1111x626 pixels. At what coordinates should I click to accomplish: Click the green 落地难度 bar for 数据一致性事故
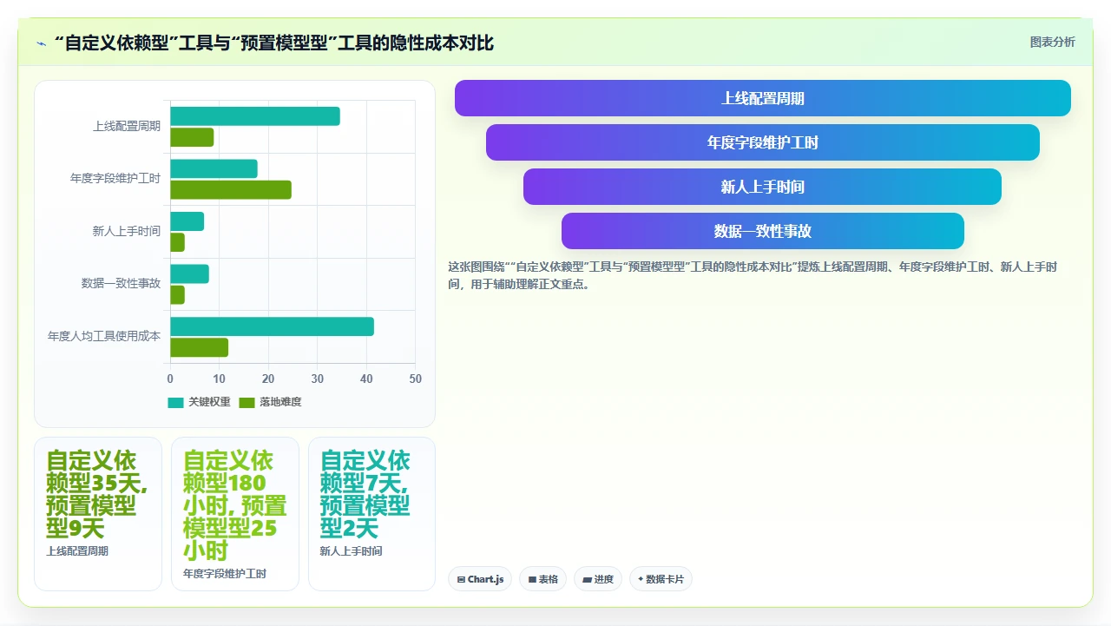[x=177, y=294]
